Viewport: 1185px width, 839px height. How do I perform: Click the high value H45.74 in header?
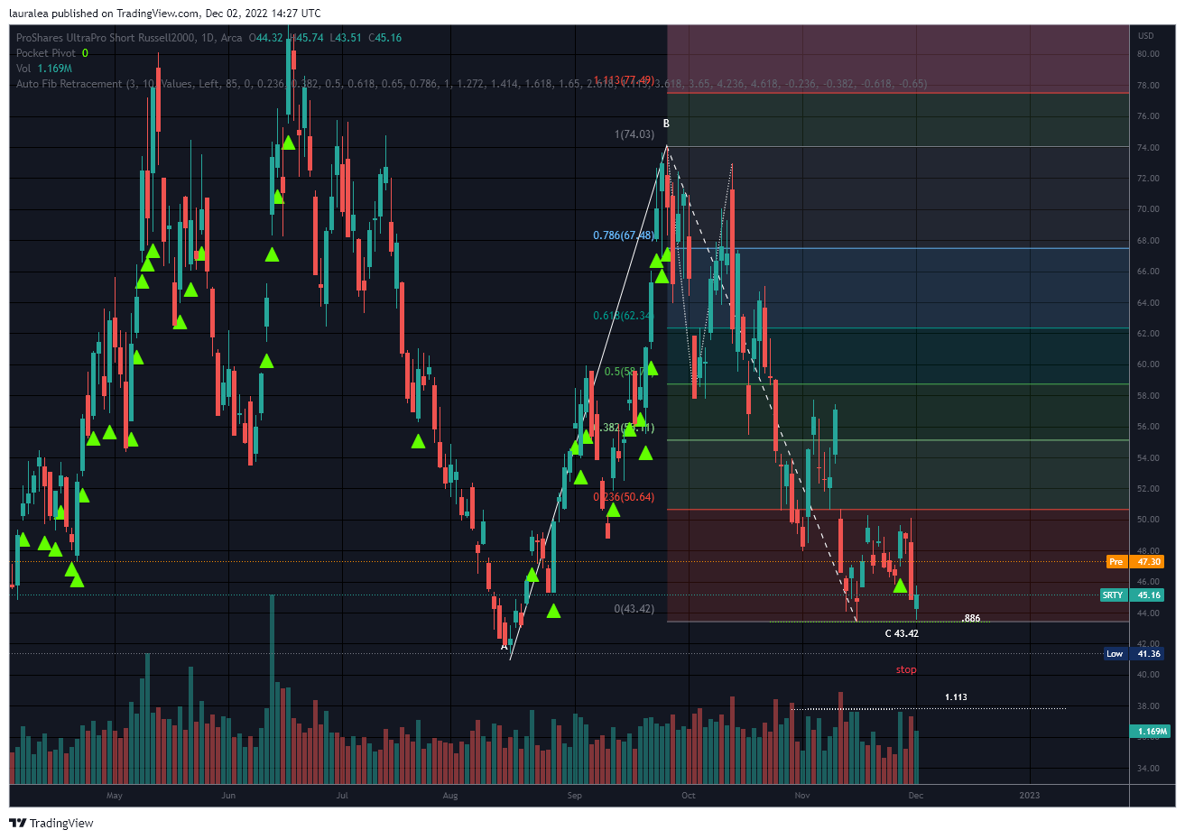(307, 38)
